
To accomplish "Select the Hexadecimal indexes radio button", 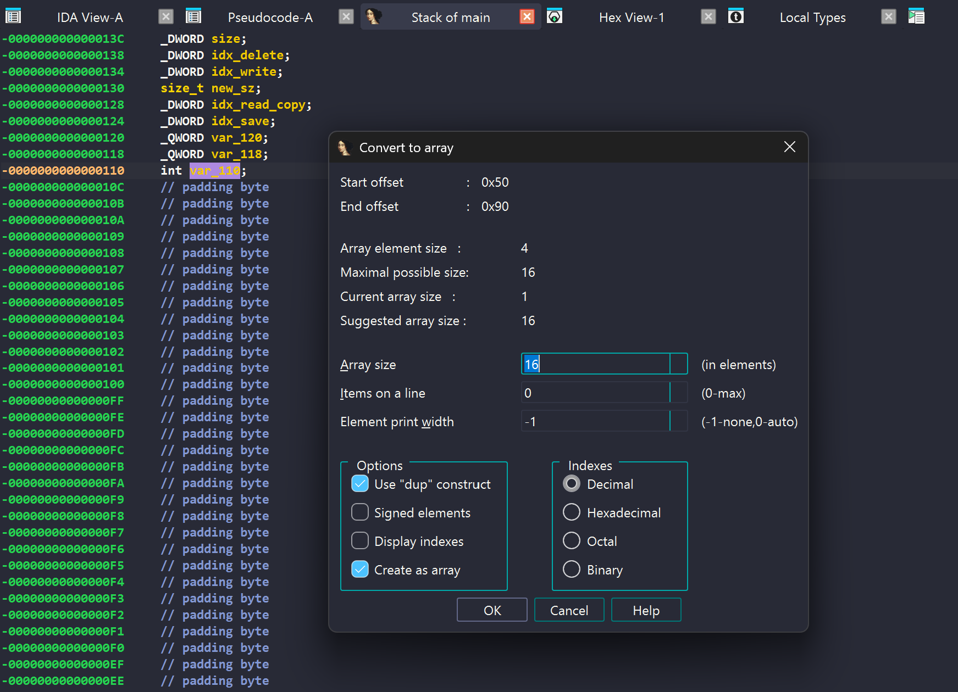I will pyautogui.click(x=572, y=512).
